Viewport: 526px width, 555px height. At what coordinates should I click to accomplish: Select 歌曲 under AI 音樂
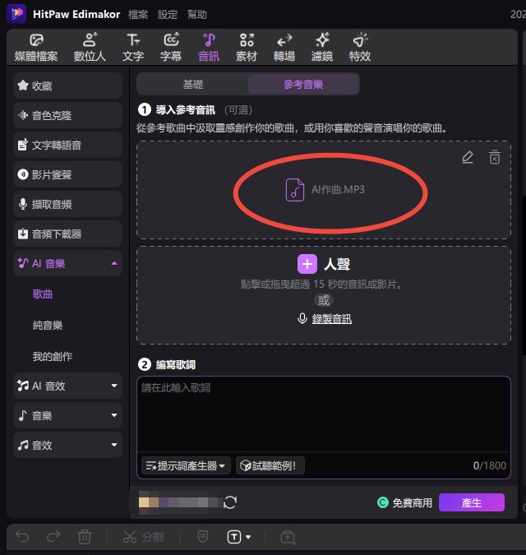(43, 294)
